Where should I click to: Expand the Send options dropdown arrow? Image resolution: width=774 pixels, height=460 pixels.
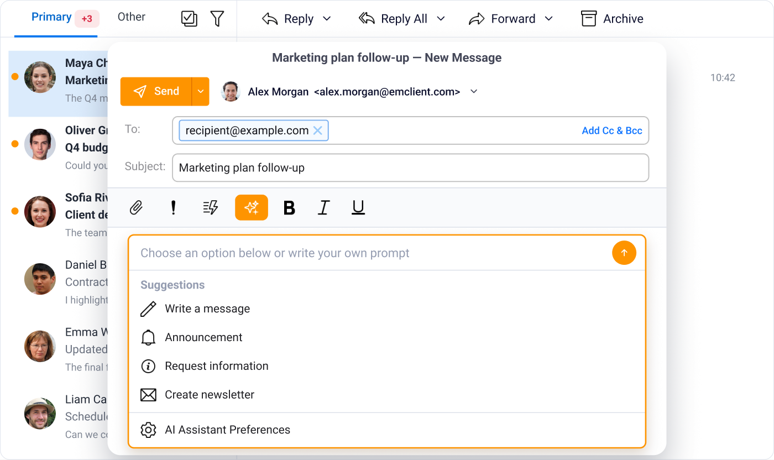tap(201, 91)
